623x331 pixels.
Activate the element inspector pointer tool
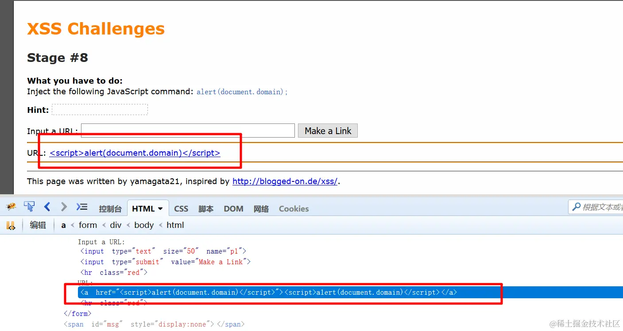tap(29, 207)
